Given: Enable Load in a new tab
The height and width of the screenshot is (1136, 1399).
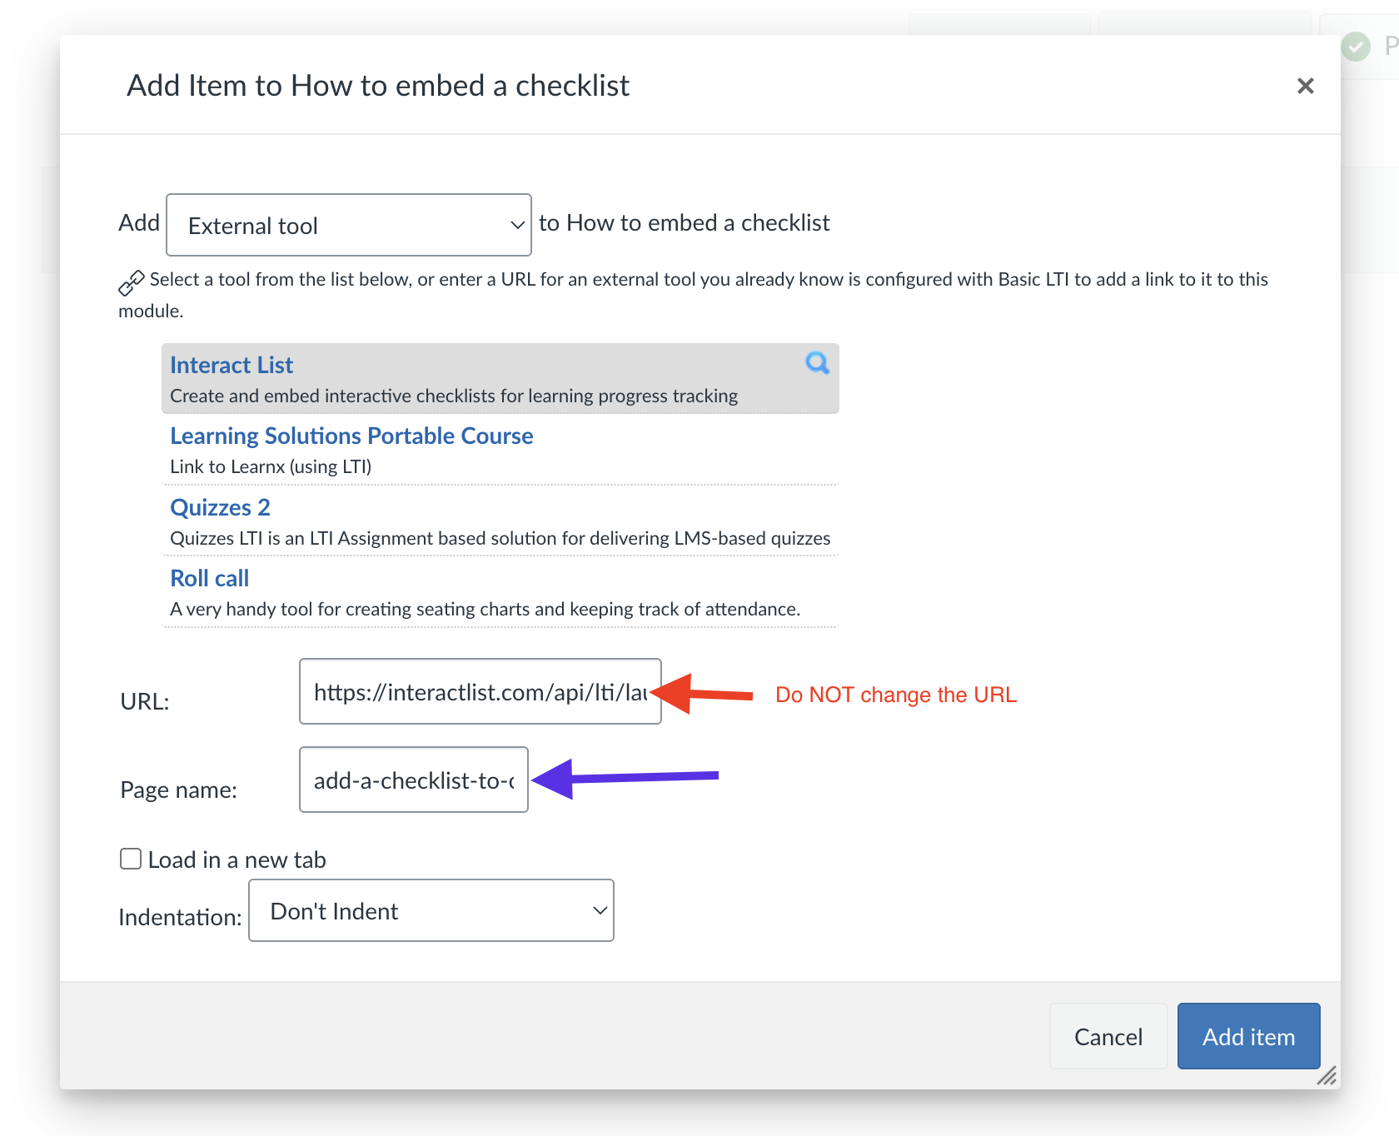Looking at the screenshot, I should coord(131,859).
